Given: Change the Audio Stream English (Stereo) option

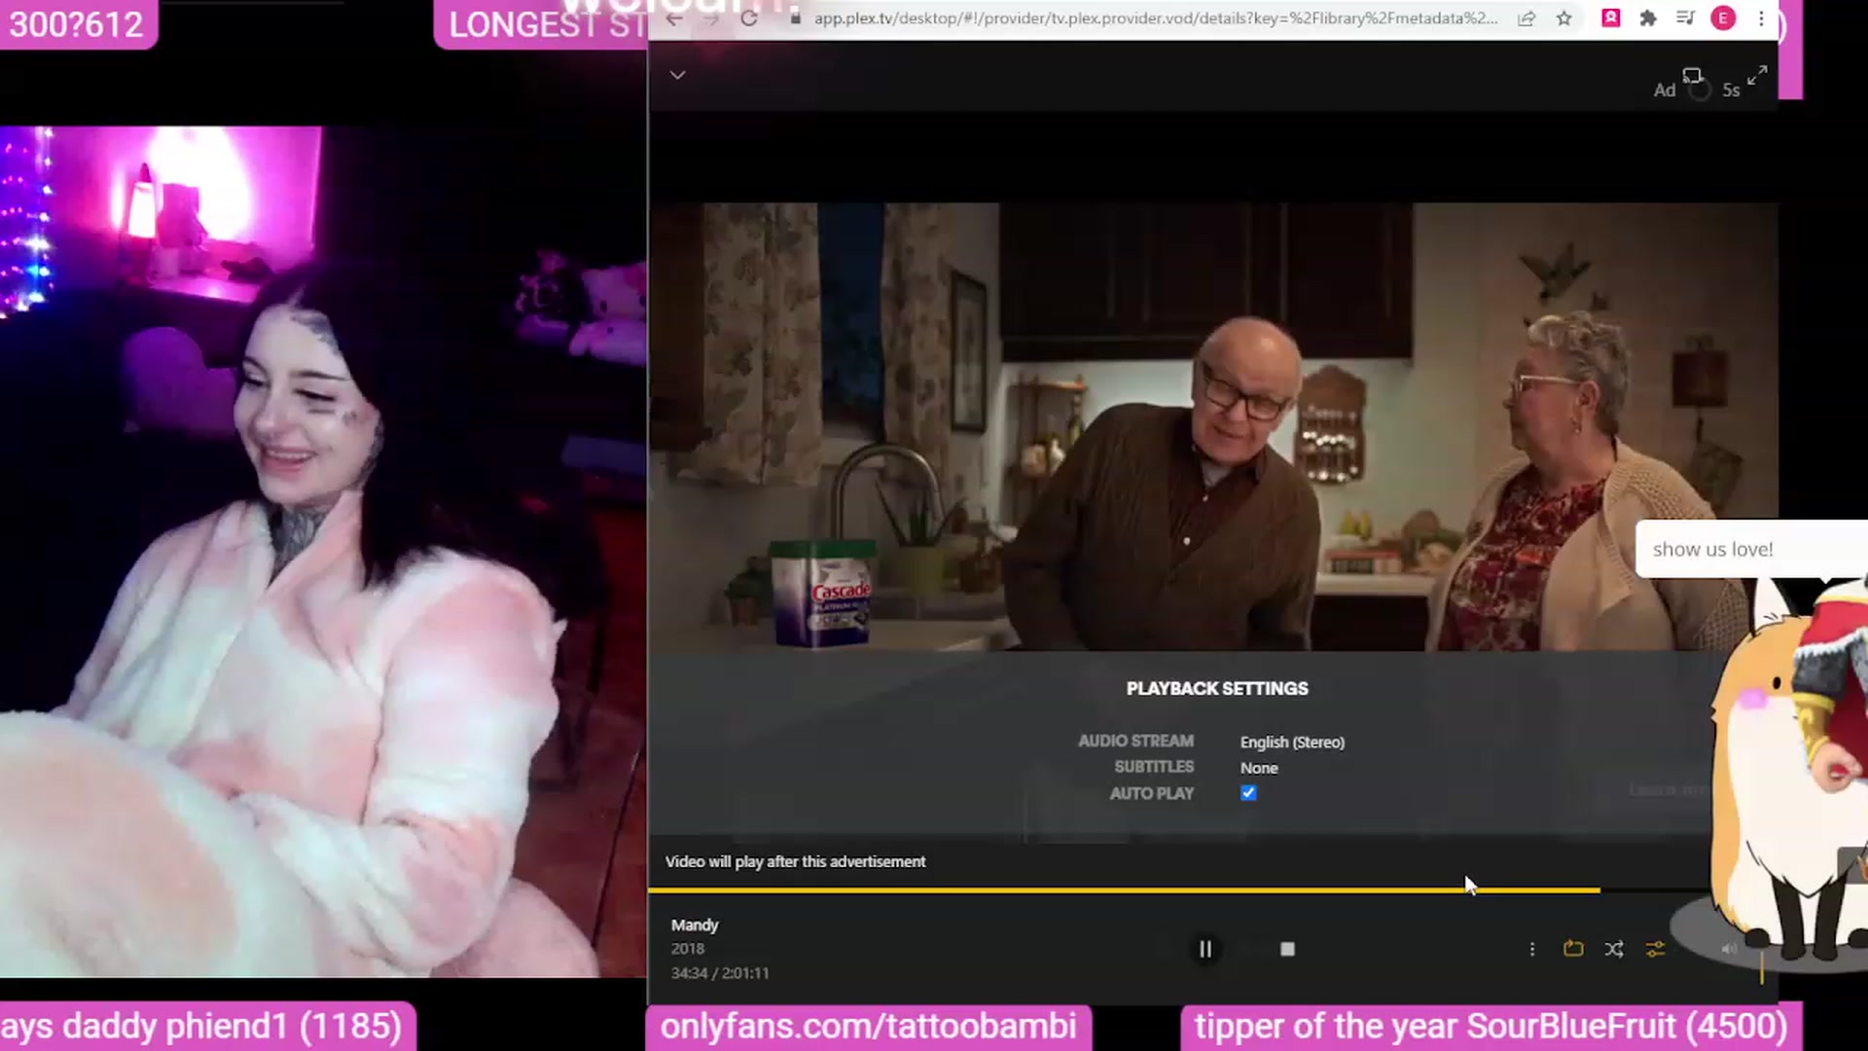Looking at the screenshot, I should [x=1292, y=742].
